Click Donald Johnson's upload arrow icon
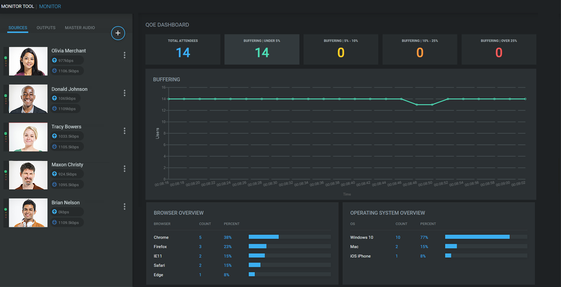The image size is (561, 287). click(55, 99)
